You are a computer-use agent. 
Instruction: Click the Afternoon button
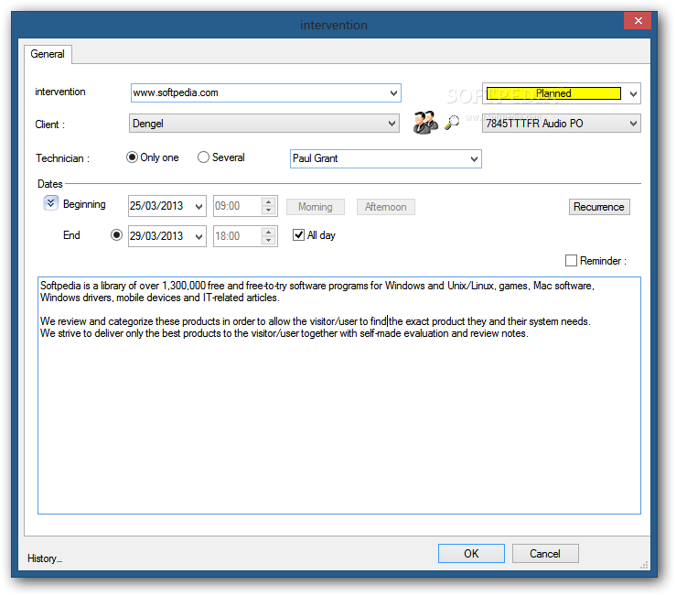[385, 207]
